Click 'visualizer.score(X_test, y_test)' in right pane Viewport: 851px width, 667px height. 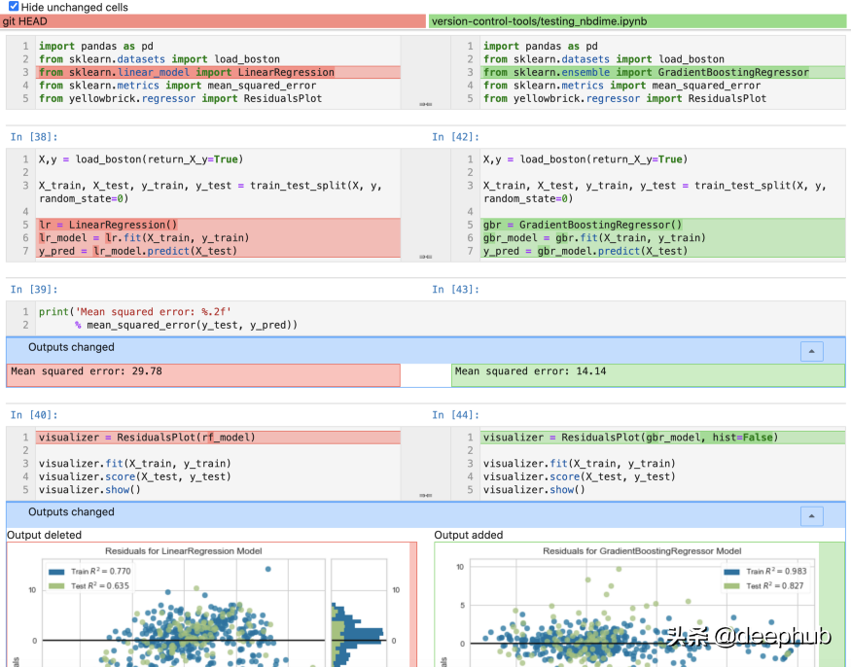[579, 476]
